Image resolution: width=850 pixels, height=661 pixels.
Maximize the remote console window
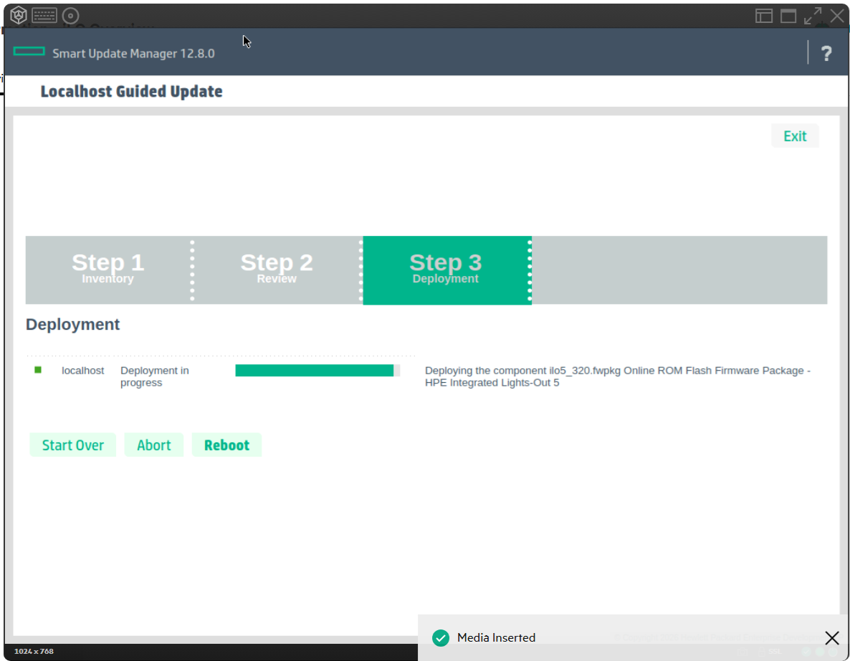[788, 16]
